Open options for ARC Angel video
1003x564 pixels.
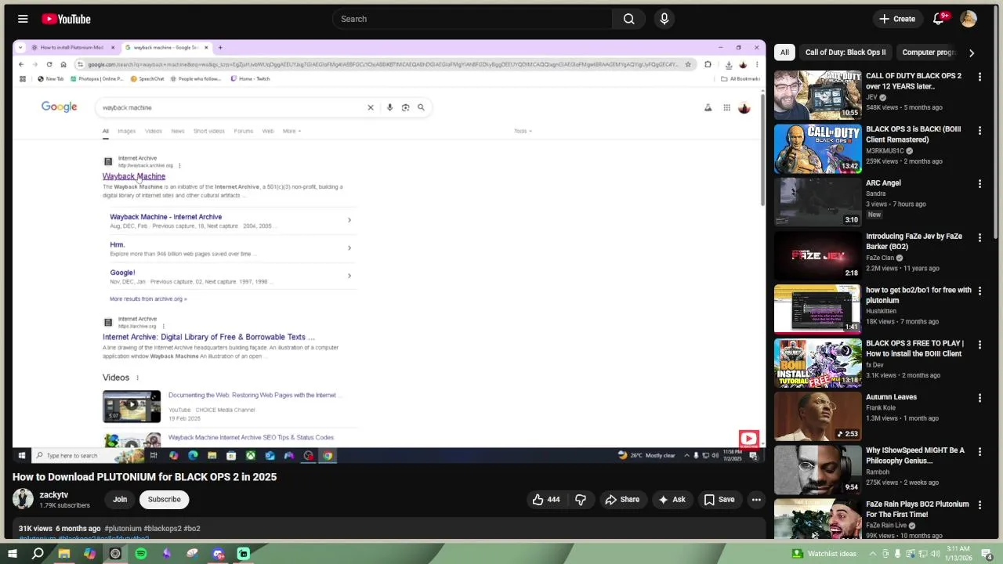pos(979,183)
